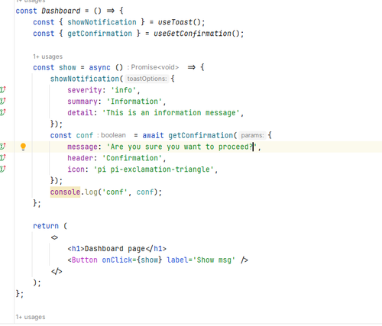The width and height of the screenshot is (382, 326).
Task: Click the 'icon' property key
Action: [76, 169]
